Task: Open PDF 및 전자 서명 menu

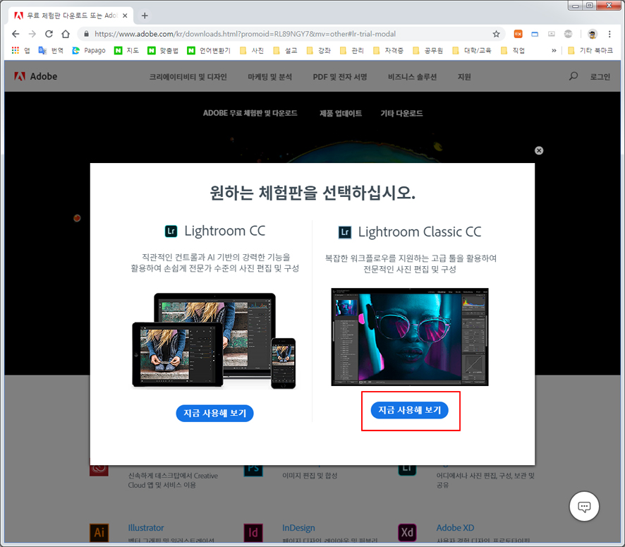Action: pos(340,76)
